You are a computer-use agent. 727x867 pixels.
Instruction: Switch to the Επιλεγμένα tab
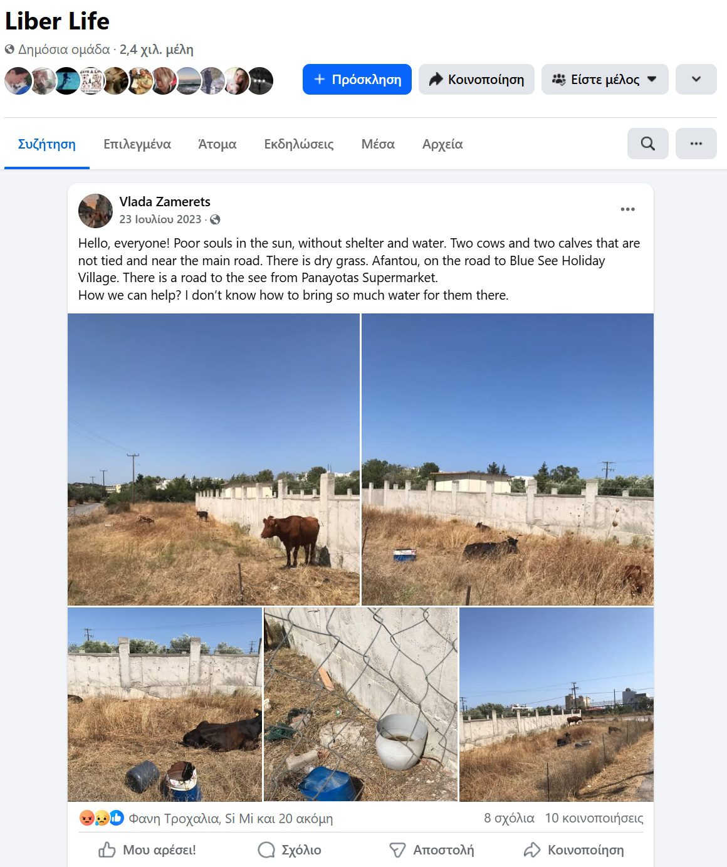[137, 144]
